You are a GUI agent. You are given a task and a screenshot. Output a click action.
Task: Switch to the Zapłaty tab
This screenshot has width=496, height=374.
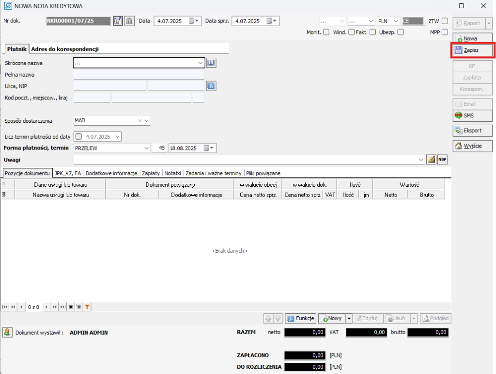point(151,173)
